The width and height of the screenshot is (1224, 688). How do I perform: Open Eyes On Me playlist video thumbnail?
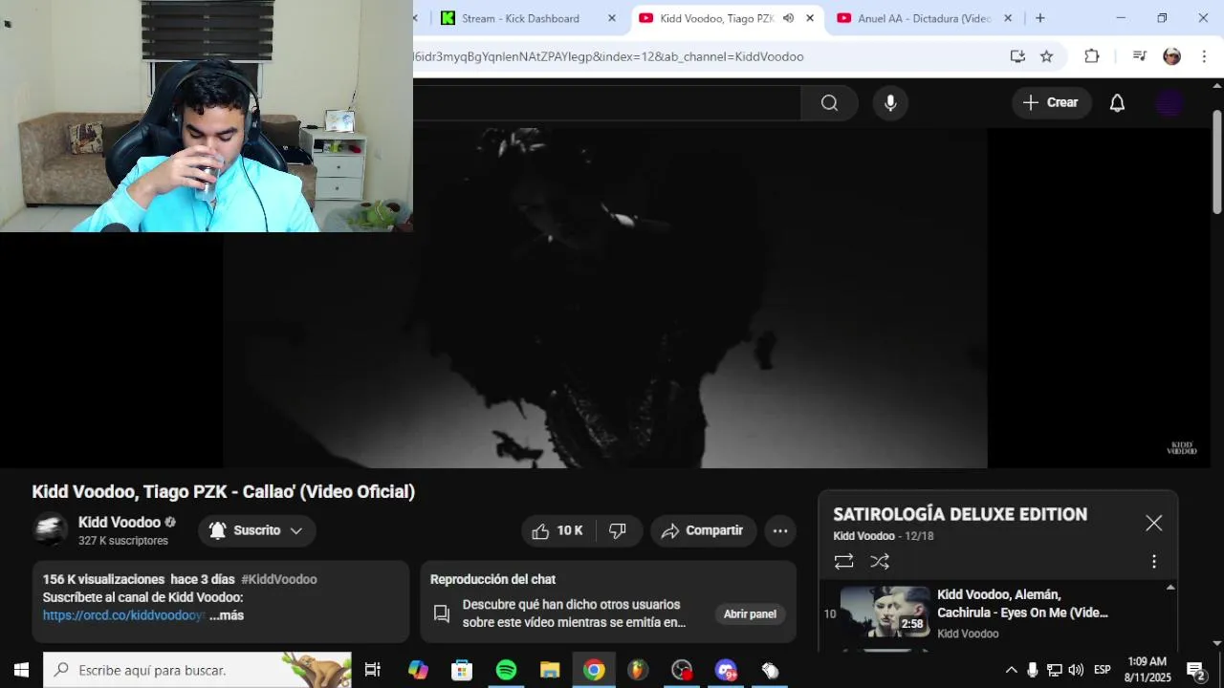click(x=885, y=612)
